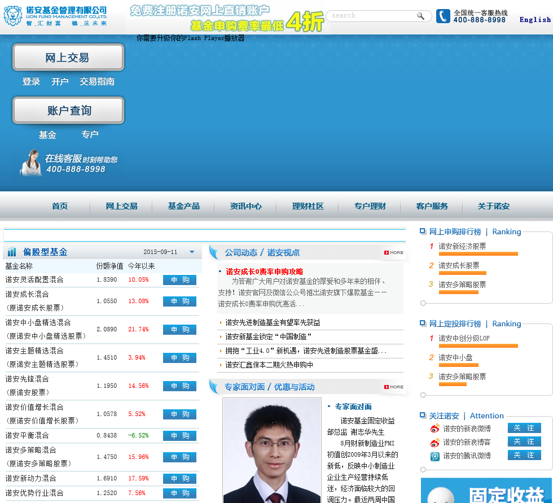This screenshot has height=503, width=553.
Task: Click the orange bar under 诺安中创分级LOF
Action: pos(479,345)
